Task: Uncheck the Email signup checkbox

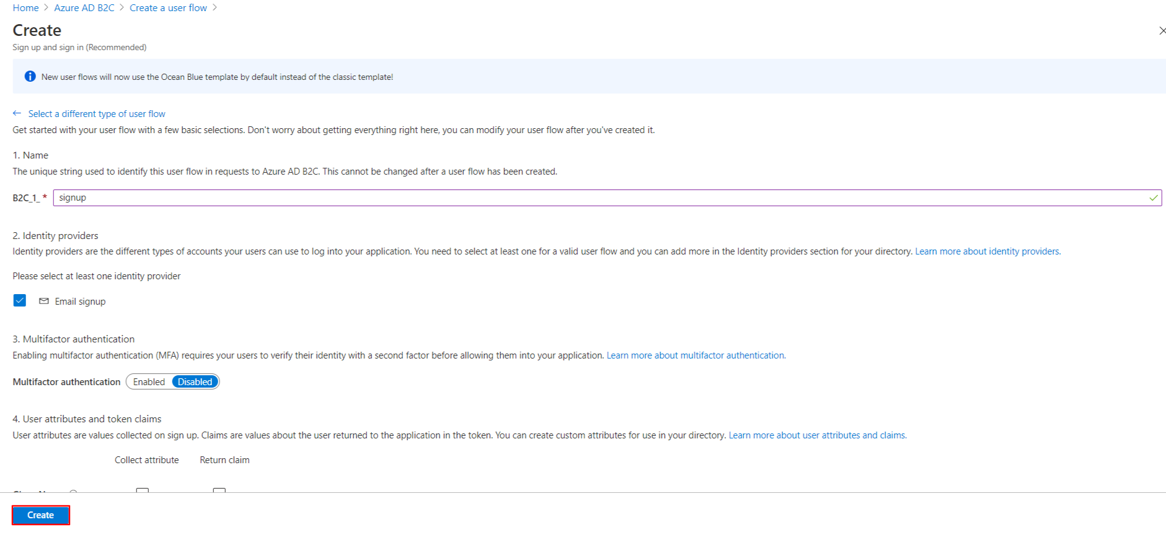Action: click(x=20, y=300)
